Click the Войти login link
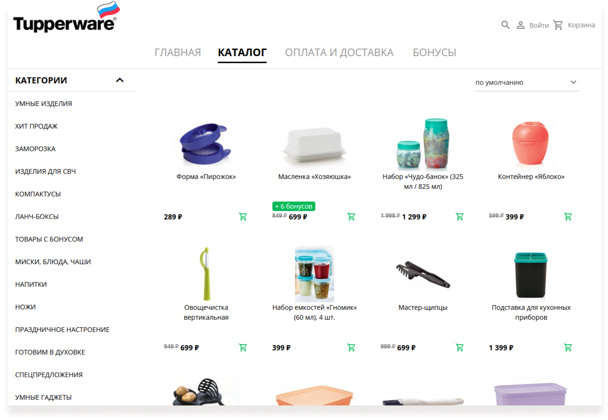The height and width of the screenshot is (420, 608). point(539,26)
